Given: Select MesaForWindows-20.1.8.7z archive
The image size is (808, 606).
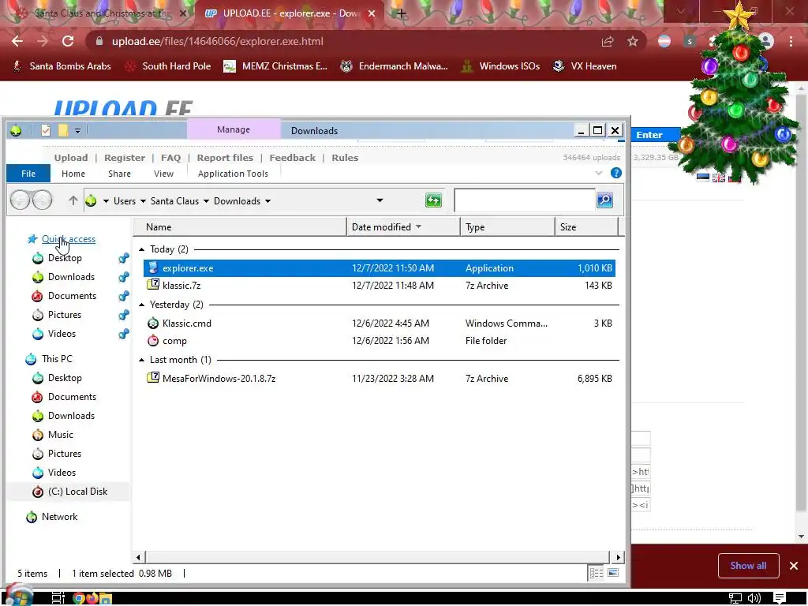Looking at the screenshot, I should pyautogui.click(x=380, y=378).
